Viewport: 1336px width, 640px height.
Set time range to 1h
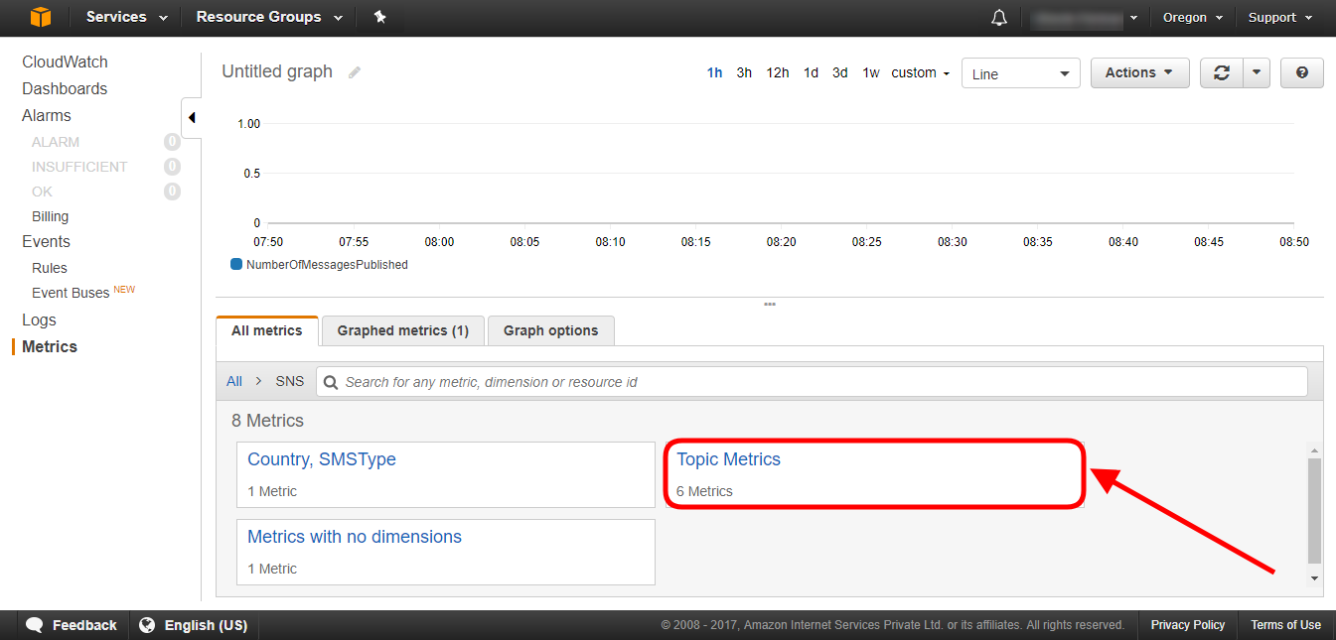[714, 72]
